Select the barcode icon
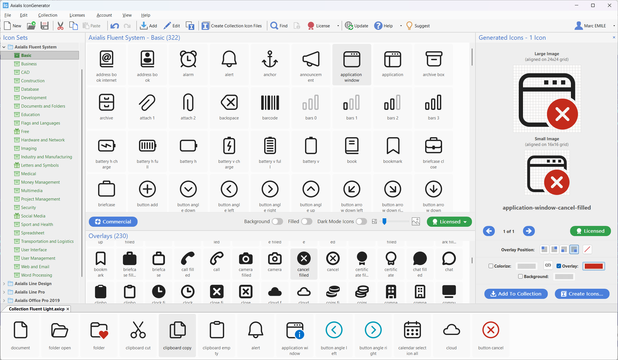Viewport: 618px width, 360px height. (x=270, y=108)
